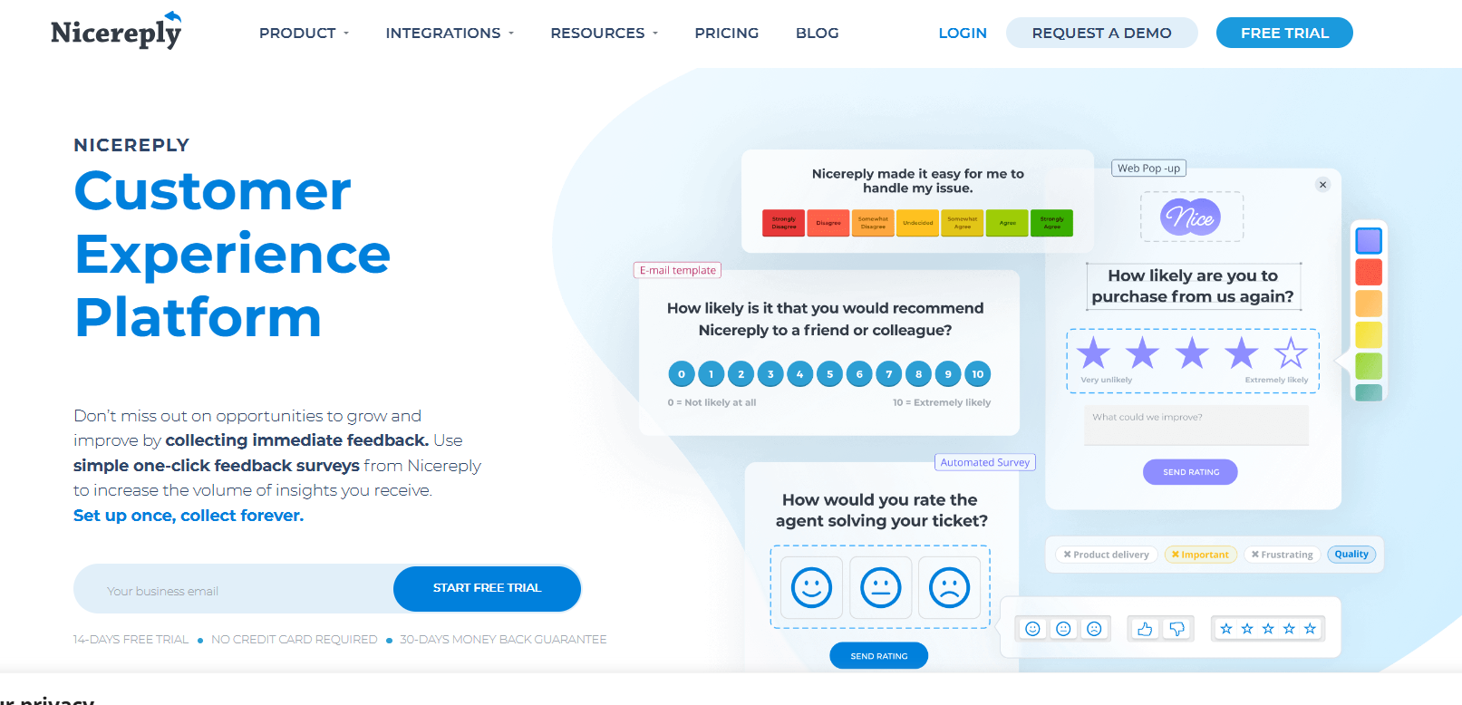Select NPS score 0 circle
Viewport: 1462px width, 705px height.
point(682,374)
